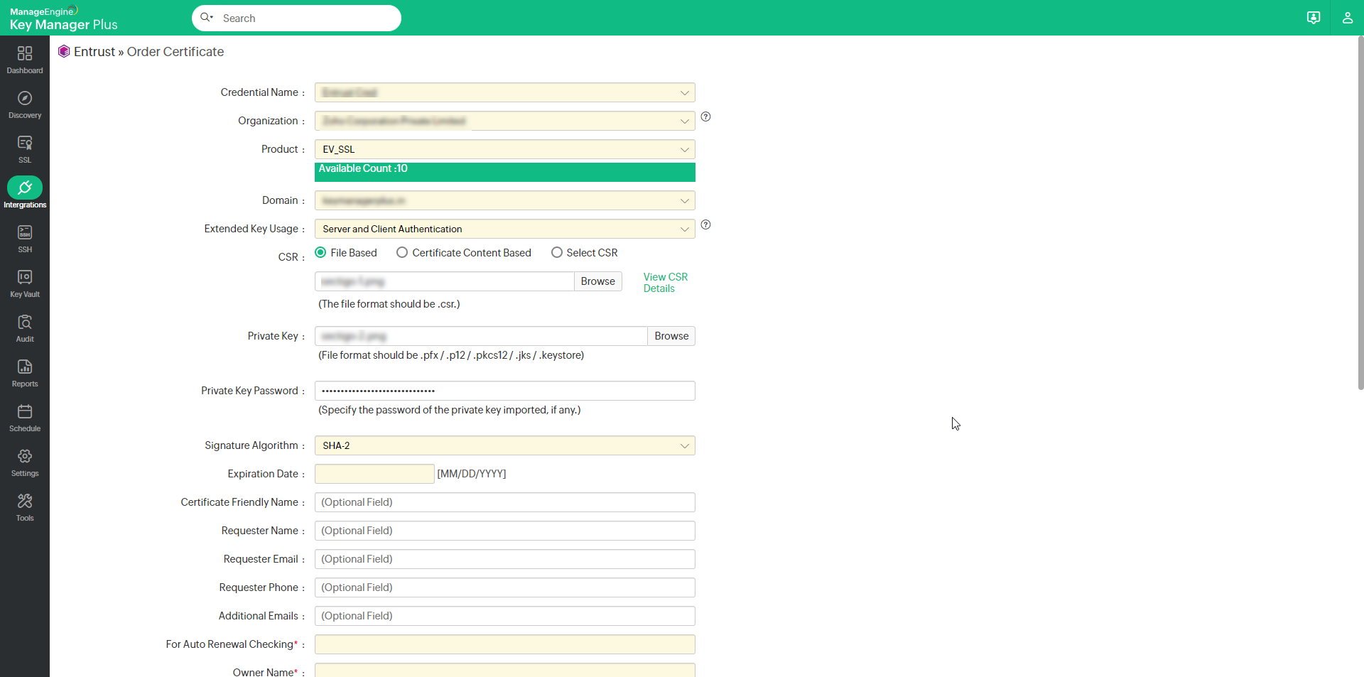The image size is (1364, 677).
Task: Focus the Private Key Password field
Action: (x=505, y=391)
